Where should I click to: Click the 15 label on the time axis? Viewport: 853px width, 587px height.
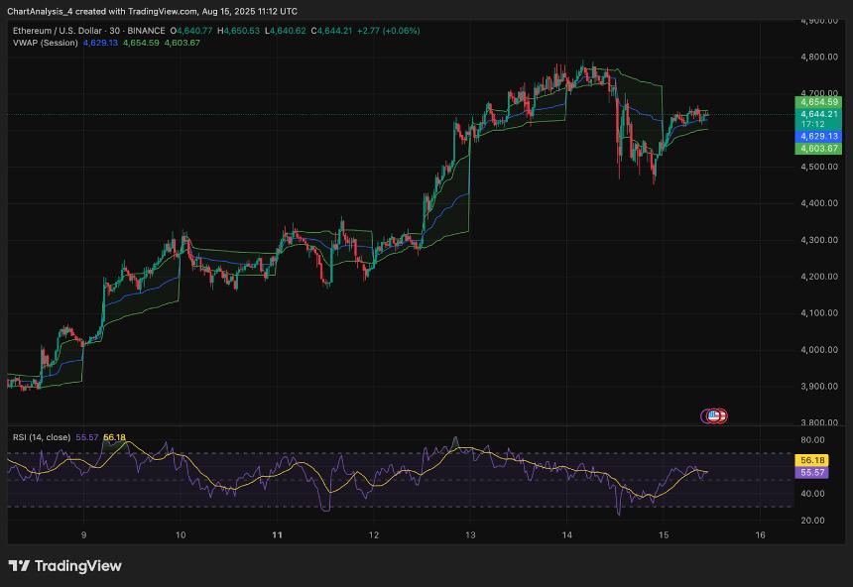663,533
